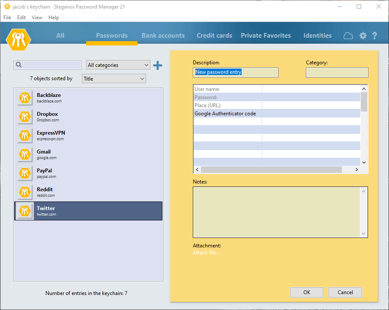Click the expressvpn.com subtitle text

pyautogui.click(x=51, y=139)
